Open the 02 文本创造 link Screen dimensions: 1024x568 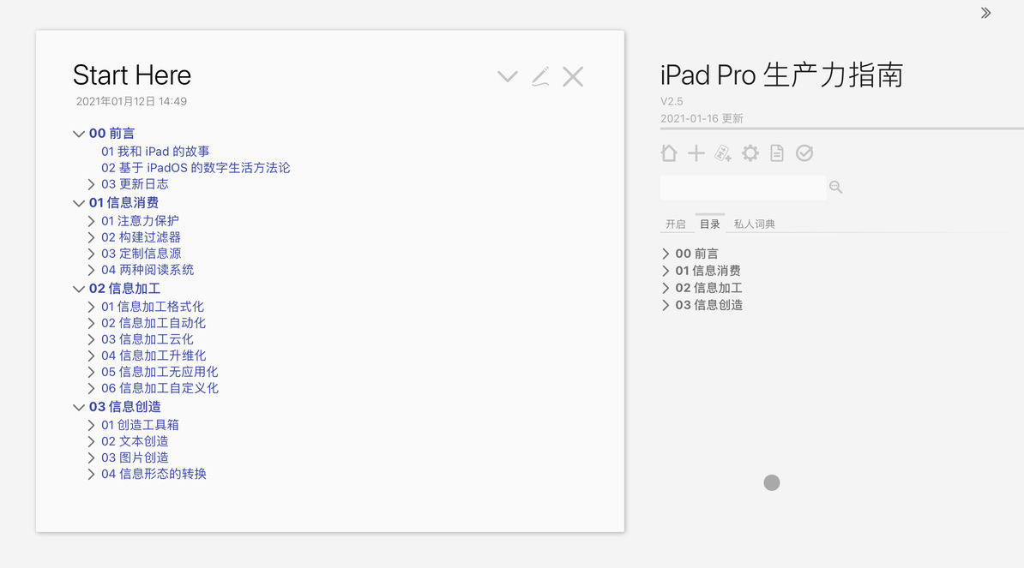135,441
